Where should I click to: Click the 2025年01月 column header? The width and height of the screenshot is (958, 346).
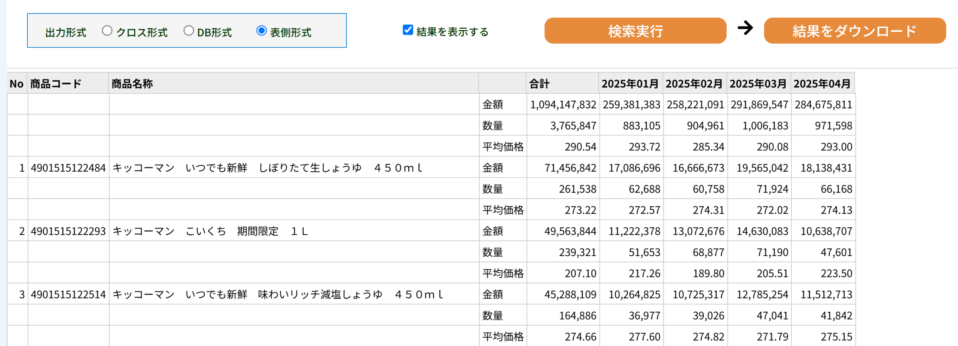click(x=631, y=83)
